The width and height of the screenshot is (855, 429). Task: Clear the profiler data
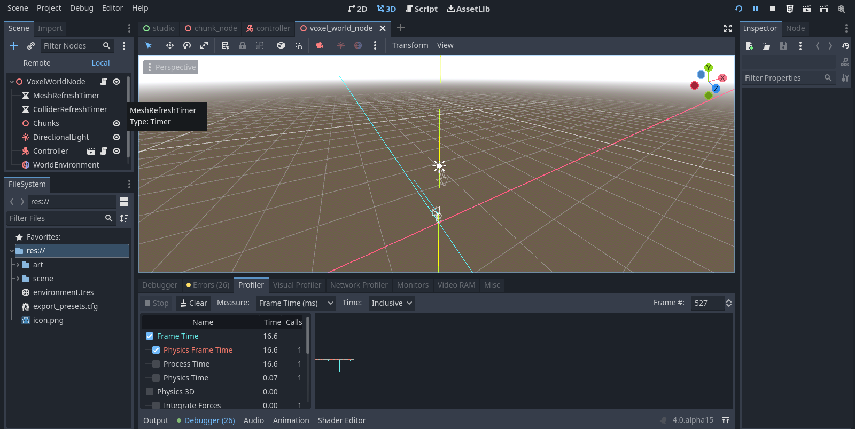pyautogui.click(x=193, y=303)
